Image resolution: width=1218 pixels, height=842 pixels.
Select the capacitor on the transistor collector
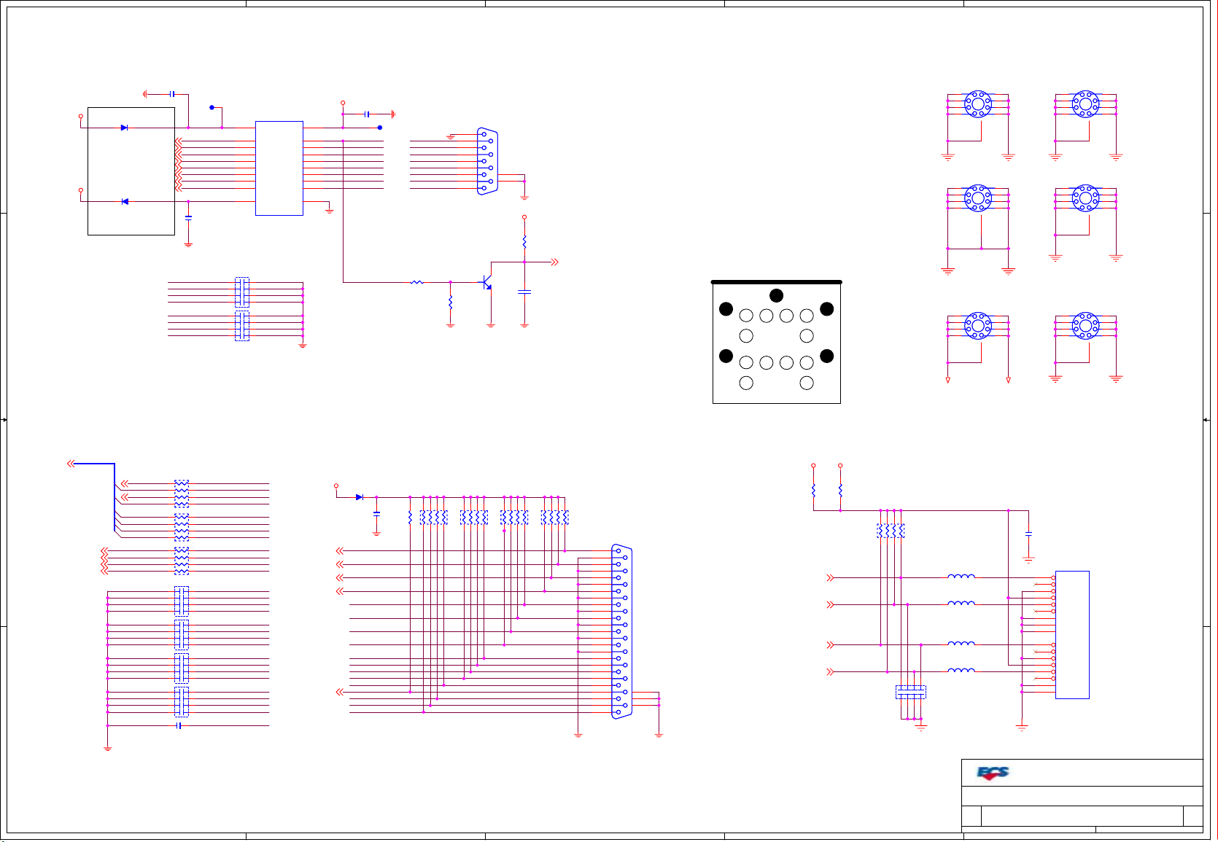tap(524, 292)
